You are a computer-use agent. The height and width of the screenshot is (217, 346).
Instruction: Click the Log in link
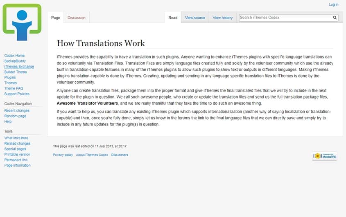click(x=333, y=4)
